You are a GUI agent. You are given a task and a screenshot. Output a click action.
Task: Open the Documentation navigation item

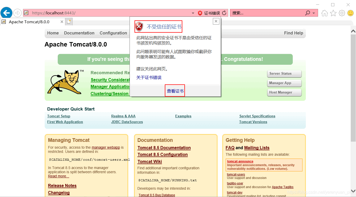79,33
